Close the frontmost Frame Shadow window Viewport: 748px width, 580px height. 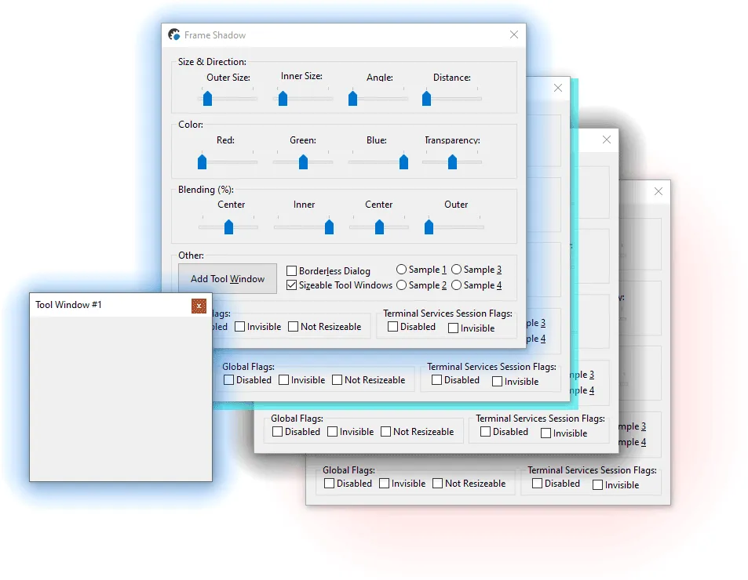(514, 35)
